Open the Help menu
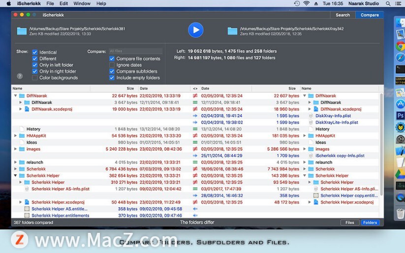The height and width of the screenshot is (253, 405). coord(101,3)
